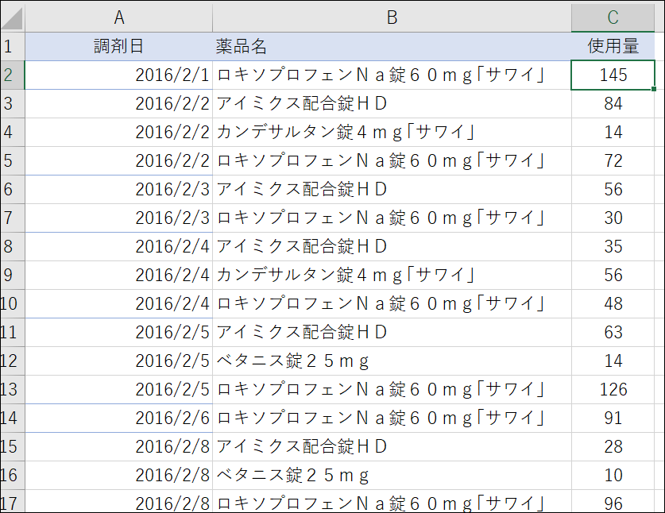Image resolution: width=665 pixels, height=513 pixels.
Task: Select column B header
Action: tap(392, 17)
